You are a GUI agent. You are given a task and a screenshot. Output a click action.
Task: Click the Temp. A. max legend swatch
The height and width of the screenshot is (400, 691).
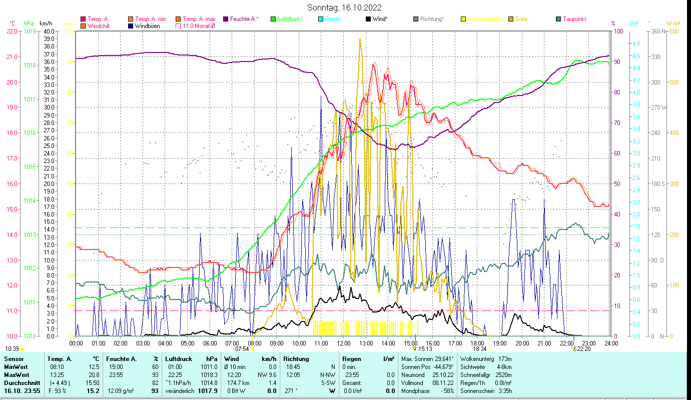click(x=177, y=19)
